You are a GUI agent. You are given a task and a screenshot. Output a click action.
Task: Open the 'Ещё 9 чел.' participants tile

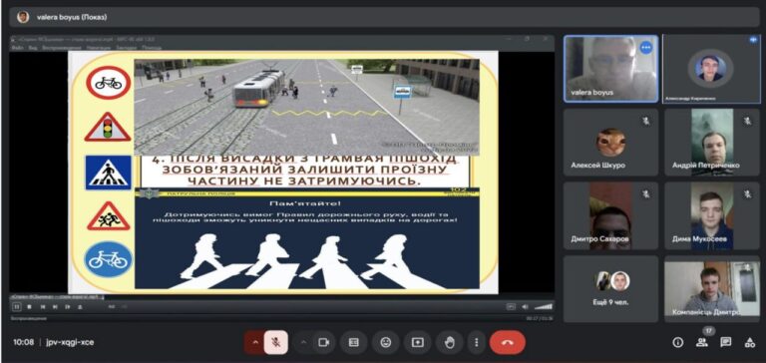point(610,289)
